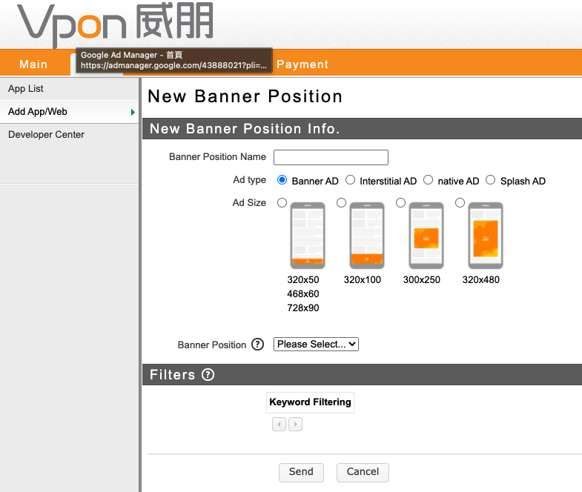Click the 320x50 phone preview image
The height and width of the screenshot is (492, 582).
click(308, 235)
